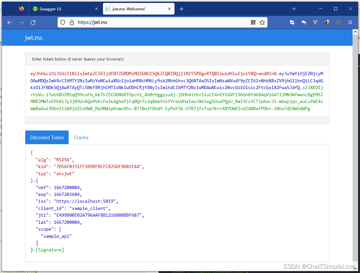Image resolution: width=360 pixels, height=273 pixels.
Task: Click the "alg": "RS256" header line
Action: tap(55, 160)
